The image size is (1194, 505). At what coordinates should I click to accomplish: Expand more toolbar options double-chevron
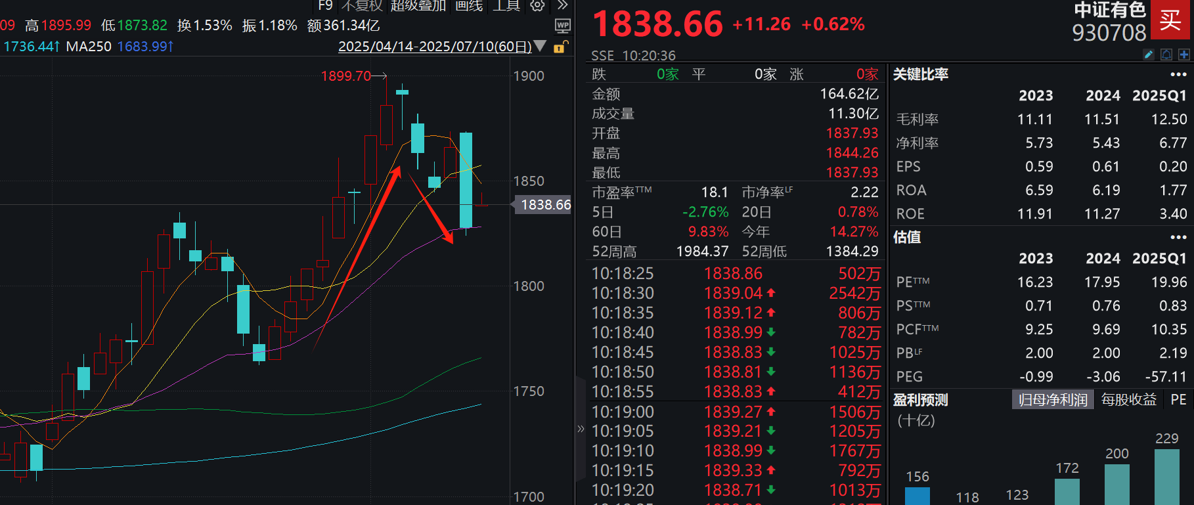(562, 5)
